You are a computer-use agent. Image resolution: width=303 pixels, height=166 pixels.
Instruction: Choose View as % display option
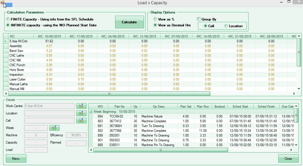(155, 19)
